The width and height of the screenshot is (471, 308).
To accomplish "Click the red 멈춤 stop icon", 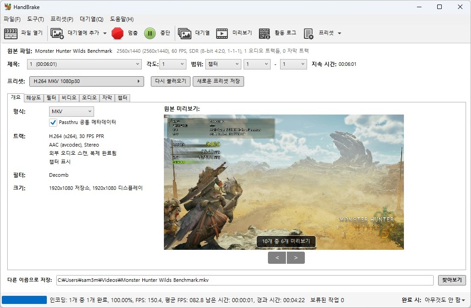I will [x=118, y=33].
